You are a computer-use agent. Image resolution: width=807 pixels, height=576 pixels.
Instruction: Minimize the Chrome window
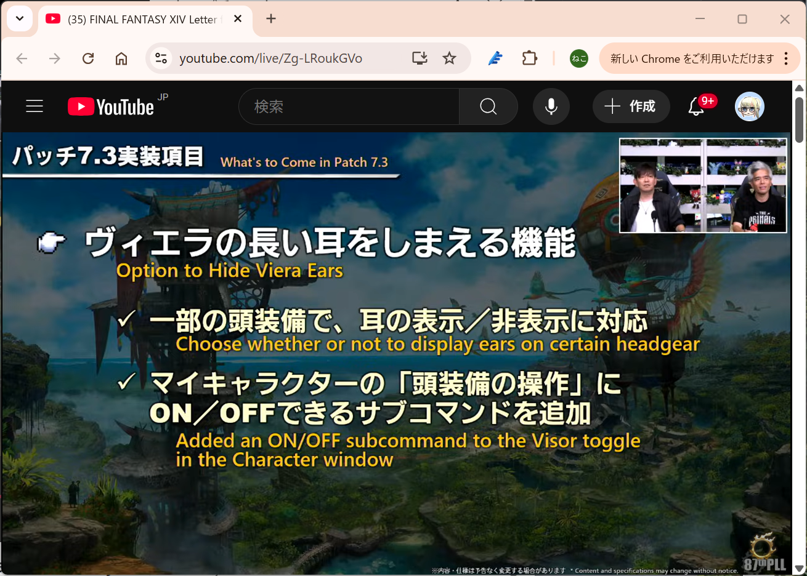click(700, 18)
